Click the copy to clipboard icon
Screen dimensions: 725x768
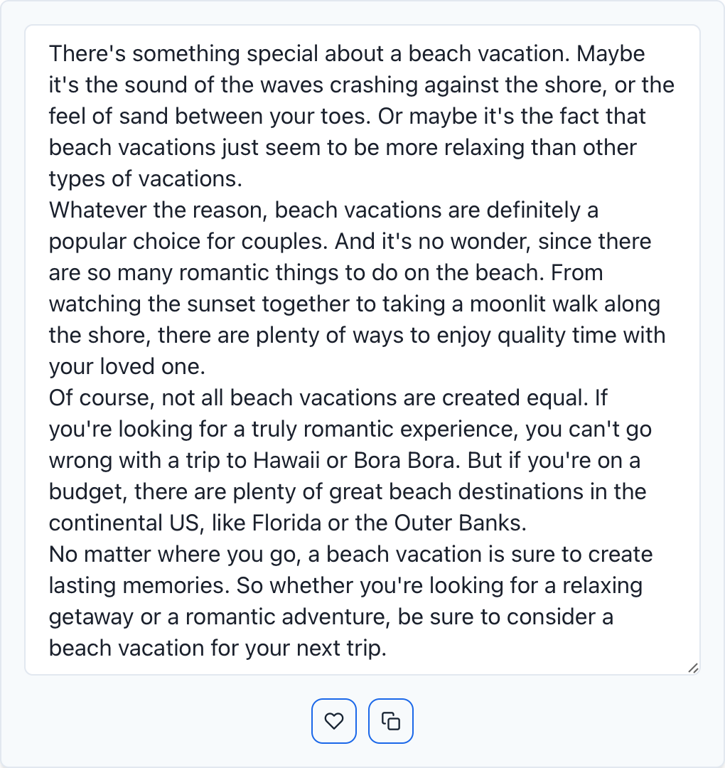[x=391, y=721]
